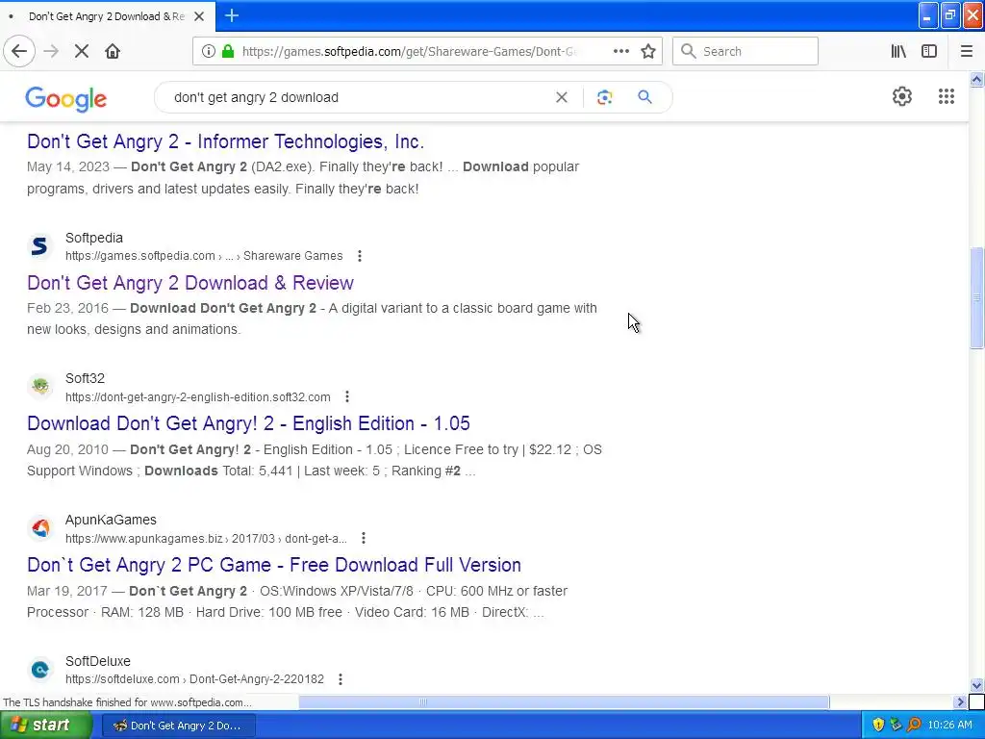Click the green secure connection padlock
The height and width of the screenshot is (739, 985).
(228, 51)
